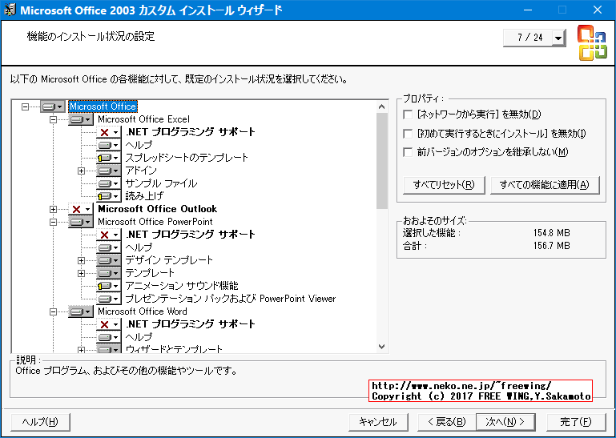Click the 156.7 MB total size value
This screenshot has height=438, width=616.
(x=551, y=246)
